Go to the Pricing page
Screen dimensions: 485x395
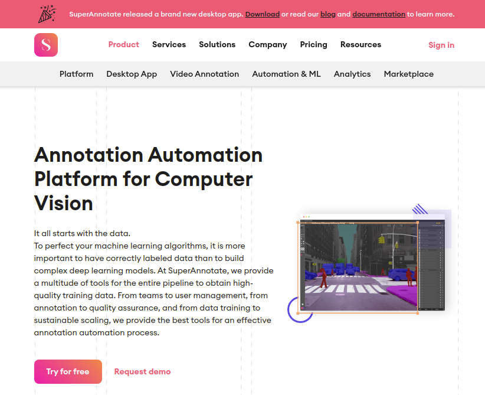click(x=314, y=44)
